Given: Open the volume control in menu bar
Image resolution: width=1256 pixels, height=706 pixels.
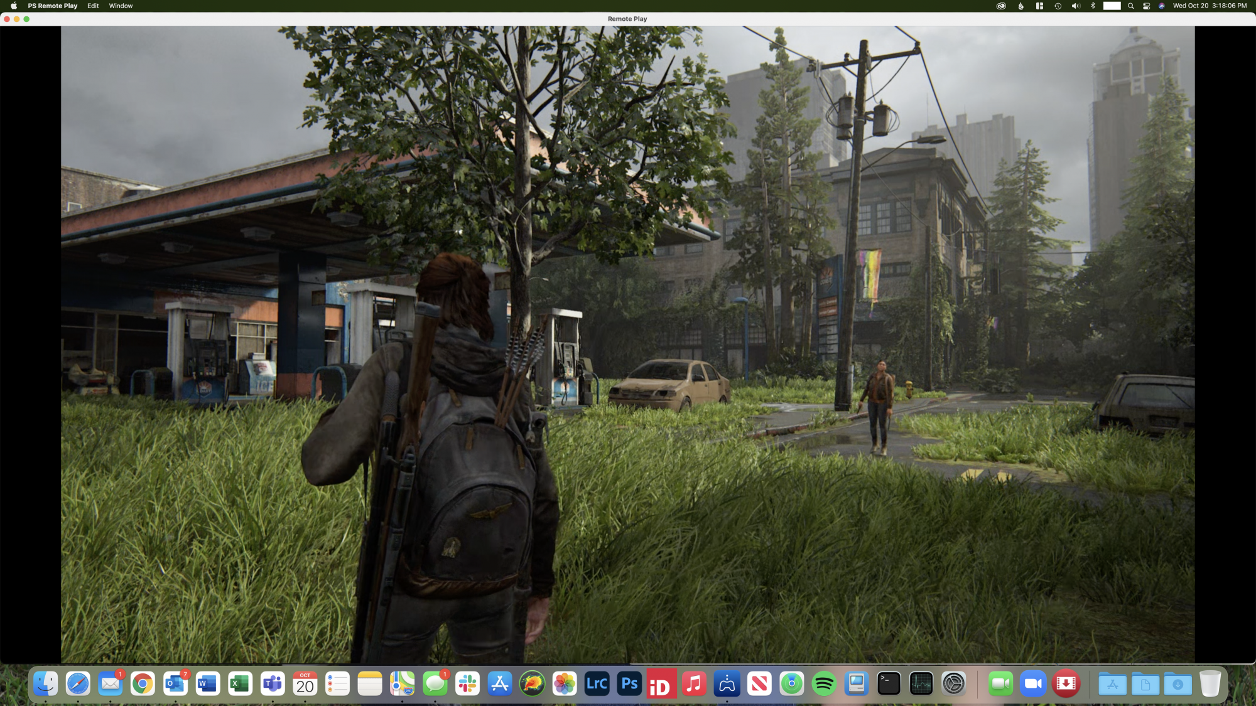Looking at the screenshot, I should click(x=1075, y=6).
